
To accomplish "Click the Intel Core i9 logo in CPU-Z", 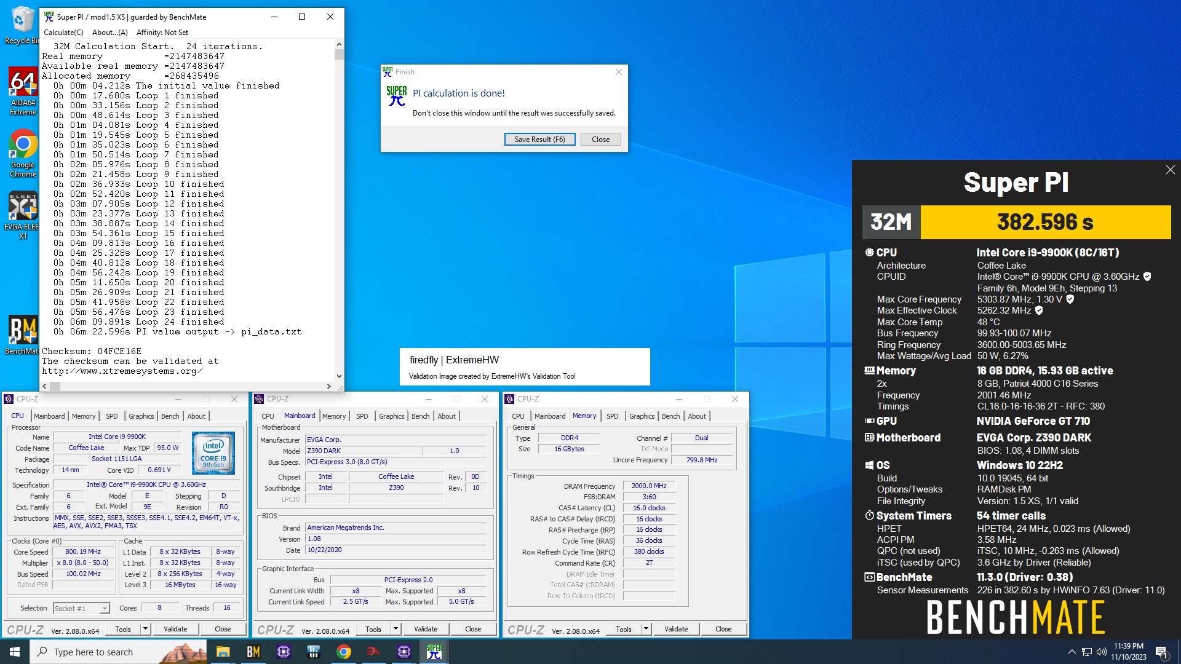I will tap(213, 453).
